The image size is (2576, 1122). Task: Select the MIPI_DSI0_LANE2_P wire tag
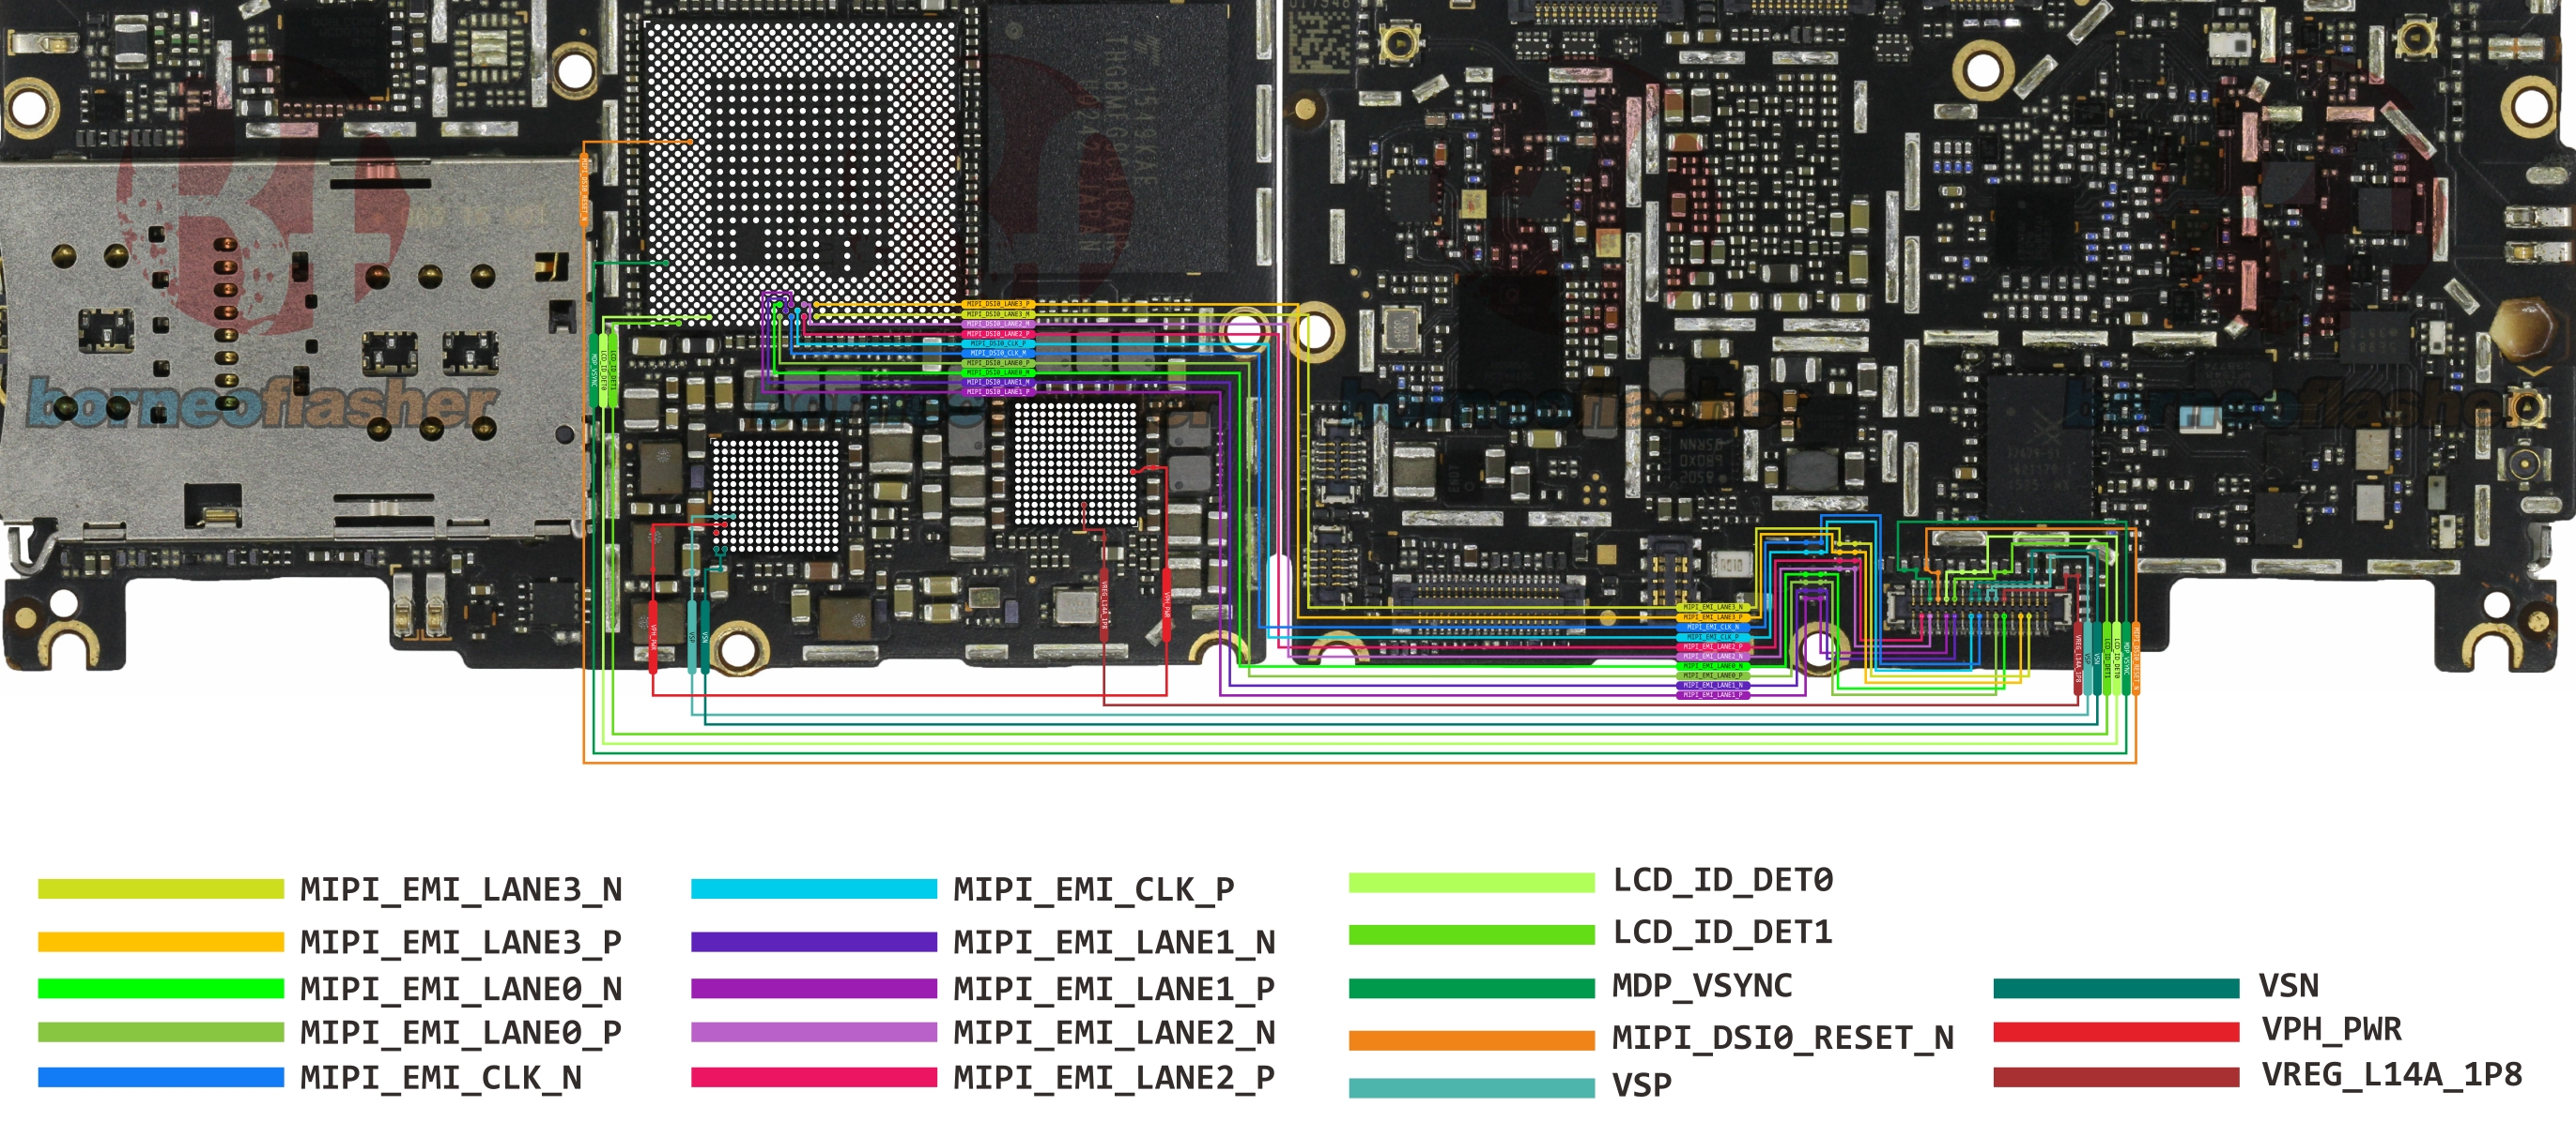pyautogui.click(x=999, y=334)
